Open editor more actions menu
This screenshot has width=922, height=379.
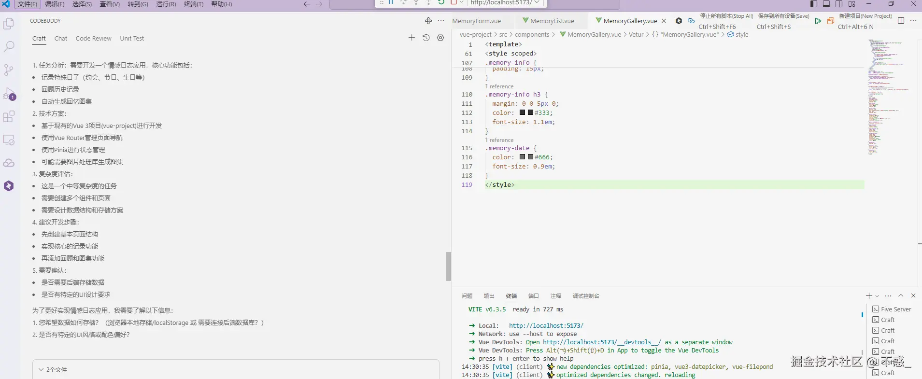[x=913, y=21]
